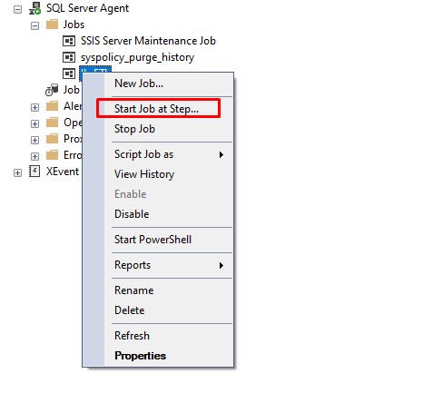Expand the Proxies folder node
The height and width of the screenshot is (403, 423).
34,140
